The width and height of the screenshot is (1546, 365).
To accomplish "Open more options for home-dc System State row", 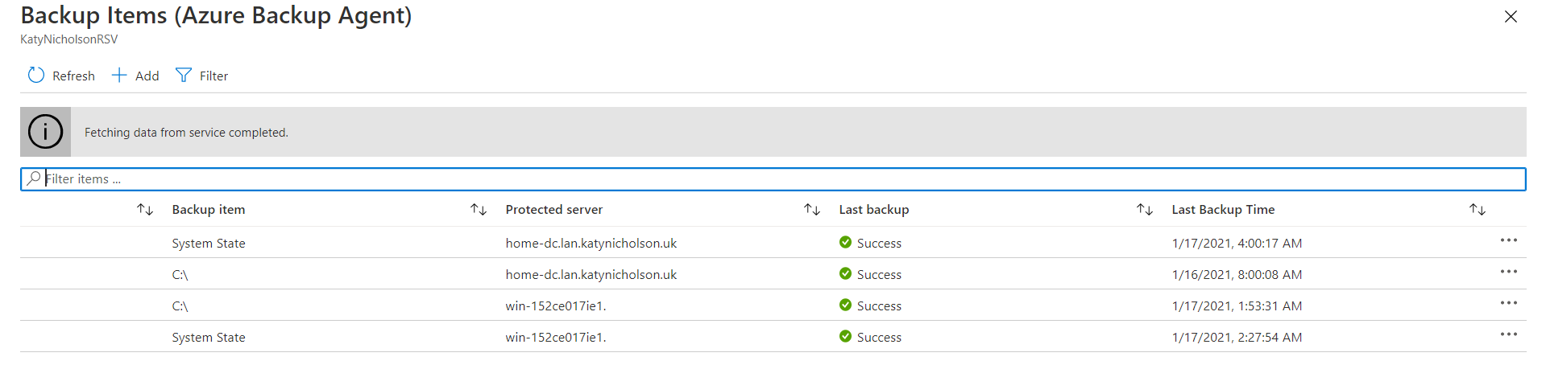I will (1508, 241).
